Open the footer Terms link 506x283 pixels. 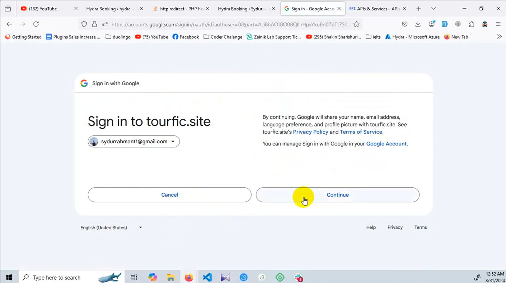tap(421, 227)
